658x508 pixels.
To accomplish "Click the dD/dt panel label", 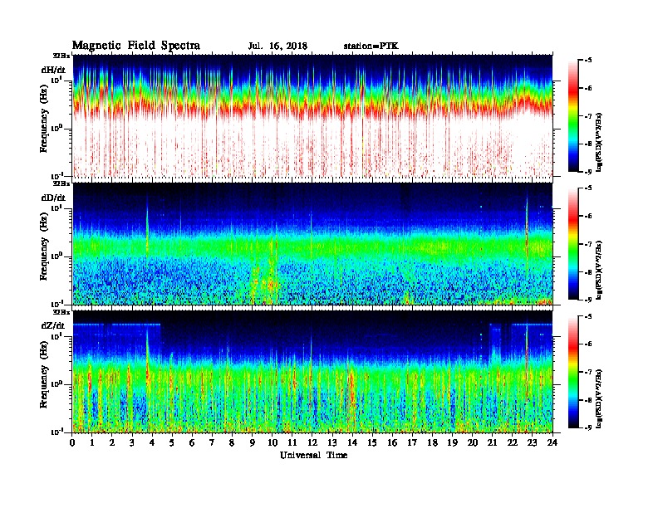I will click(x=53, y=198).
